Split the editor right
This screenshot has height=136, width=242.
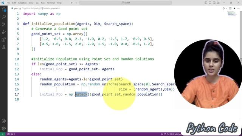(230, 8)
